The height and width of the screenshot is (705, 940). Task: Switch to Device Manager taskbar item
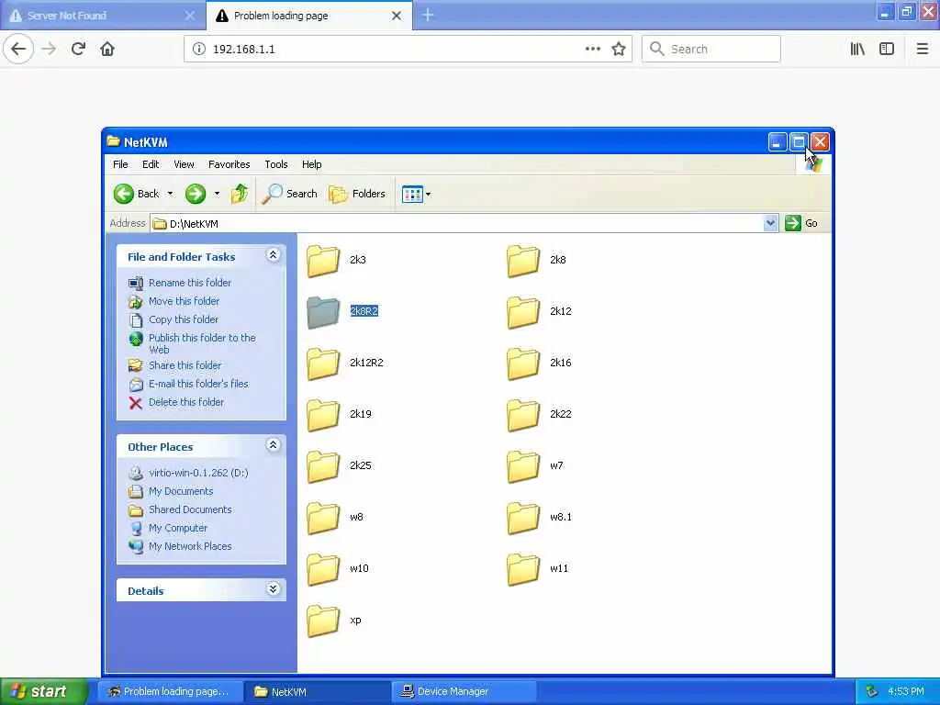464,691
